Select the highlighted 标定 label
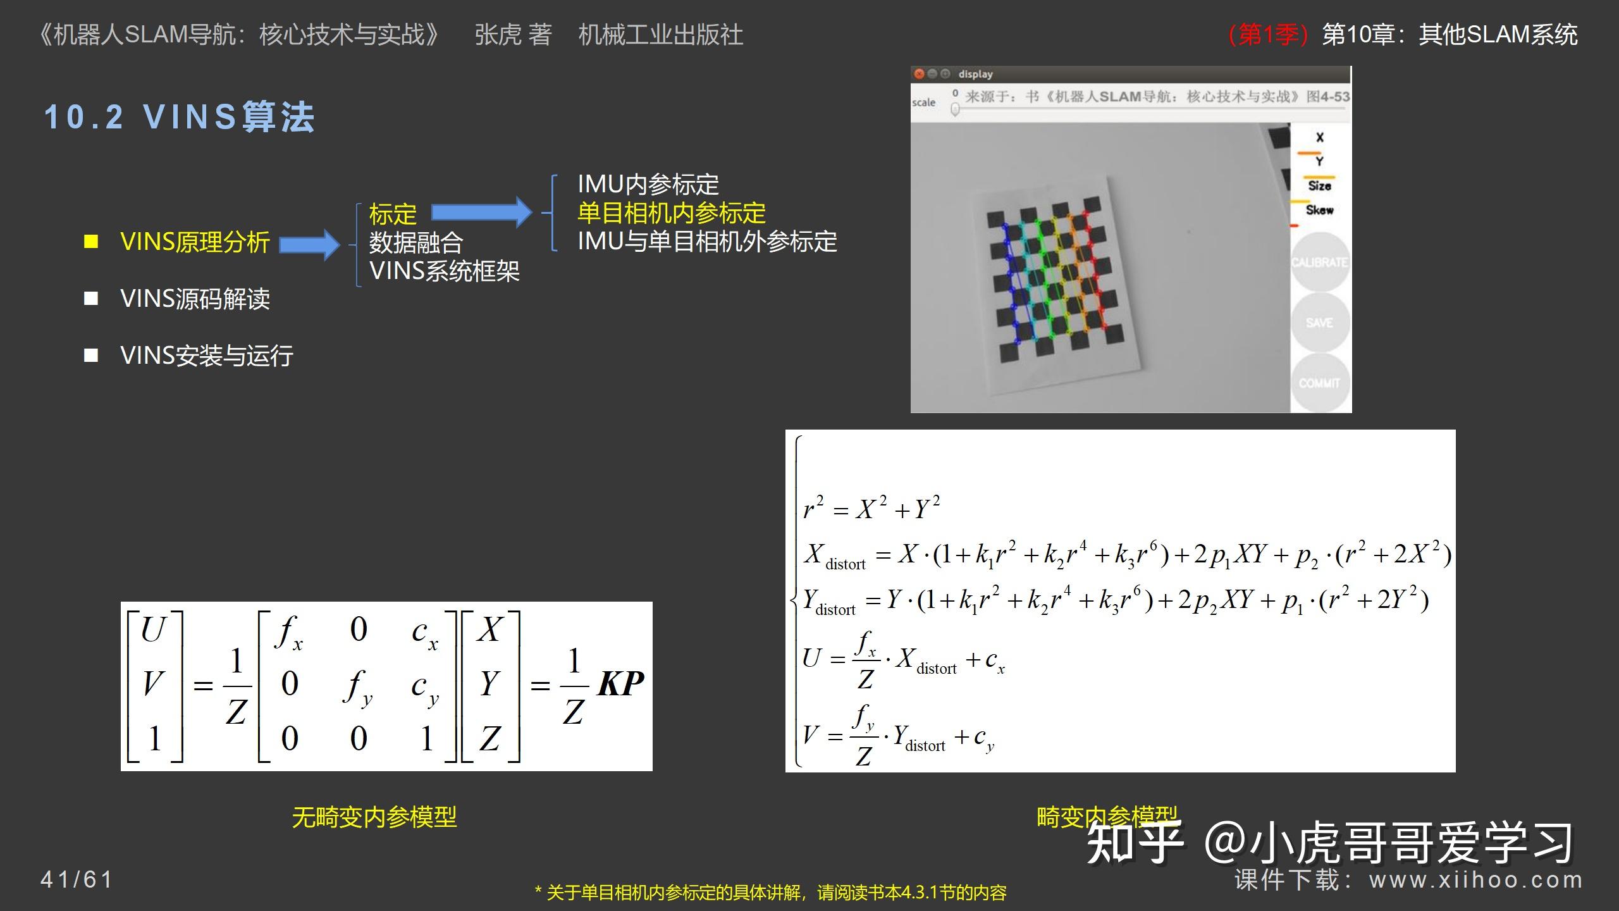This screenshot has height=911, width=1619. pyautogui.click(x=392, y=213)
